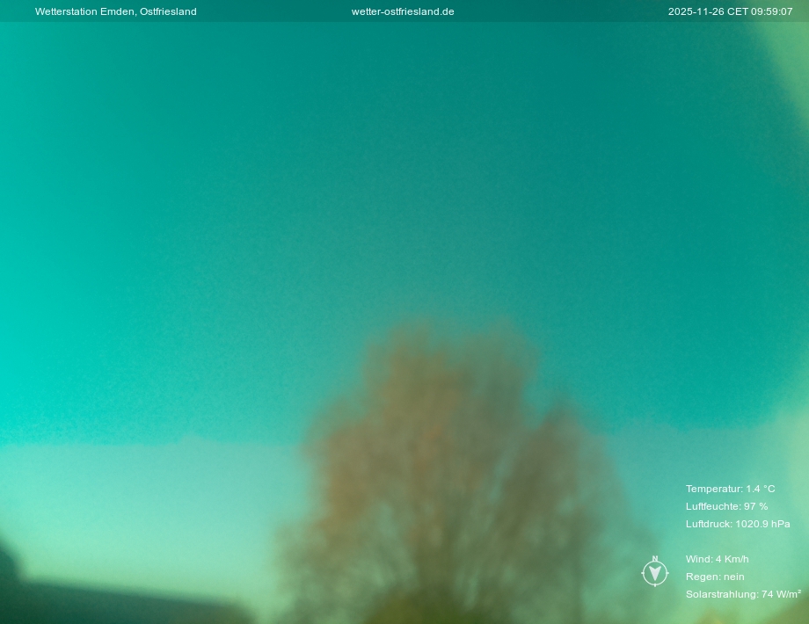
Task: Click the Wetterstation Emden, Ostfriesland title
Action: pyautogui.click(x=115, y=11)
